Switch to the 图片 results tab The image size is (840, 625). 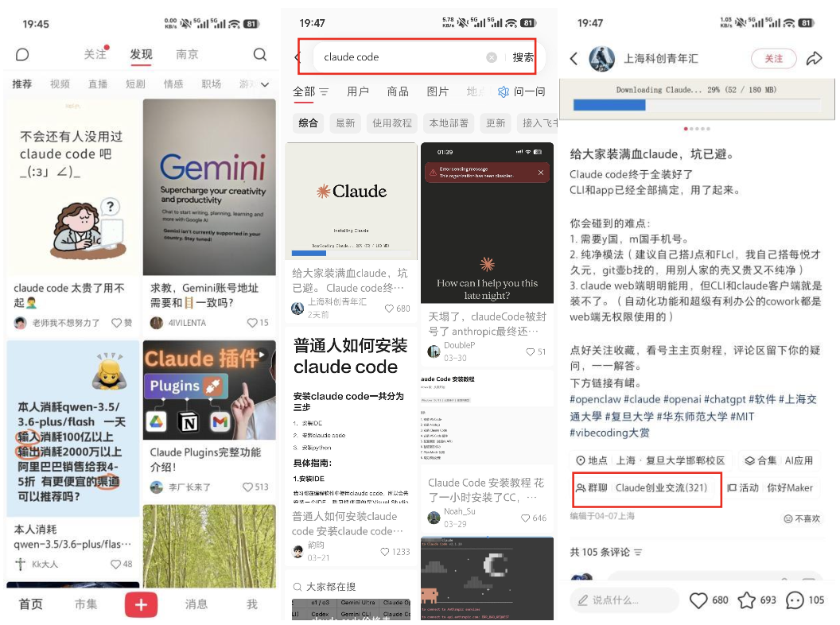[x=437, y=91]
